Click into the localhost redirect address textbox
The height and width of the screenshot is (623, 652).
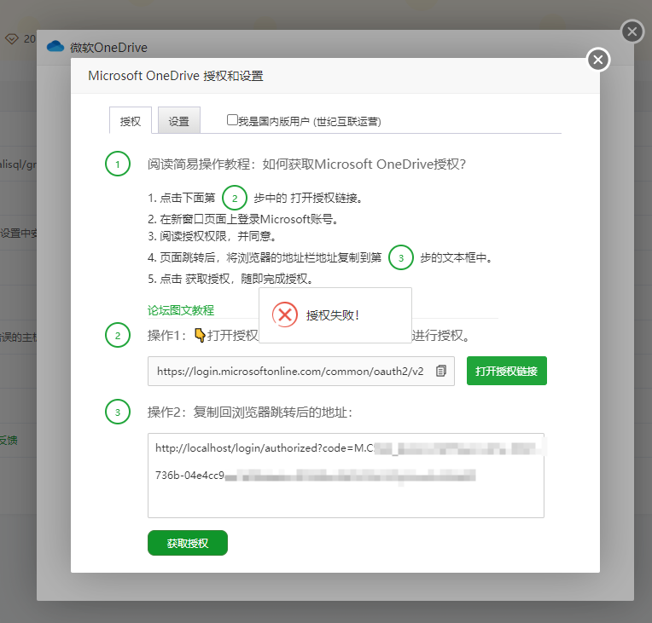(x=346, y=476)
